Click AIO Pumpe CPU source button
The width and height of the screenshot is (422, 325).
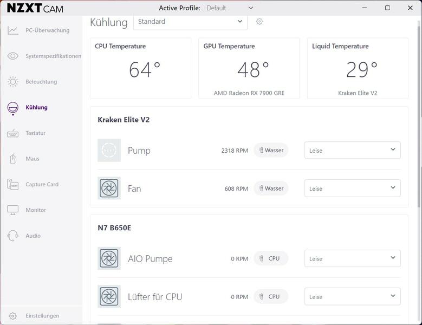coord(271,258)
